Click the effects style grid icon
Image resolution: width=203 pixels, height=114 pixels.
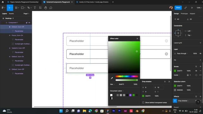[x=196, y=96]
